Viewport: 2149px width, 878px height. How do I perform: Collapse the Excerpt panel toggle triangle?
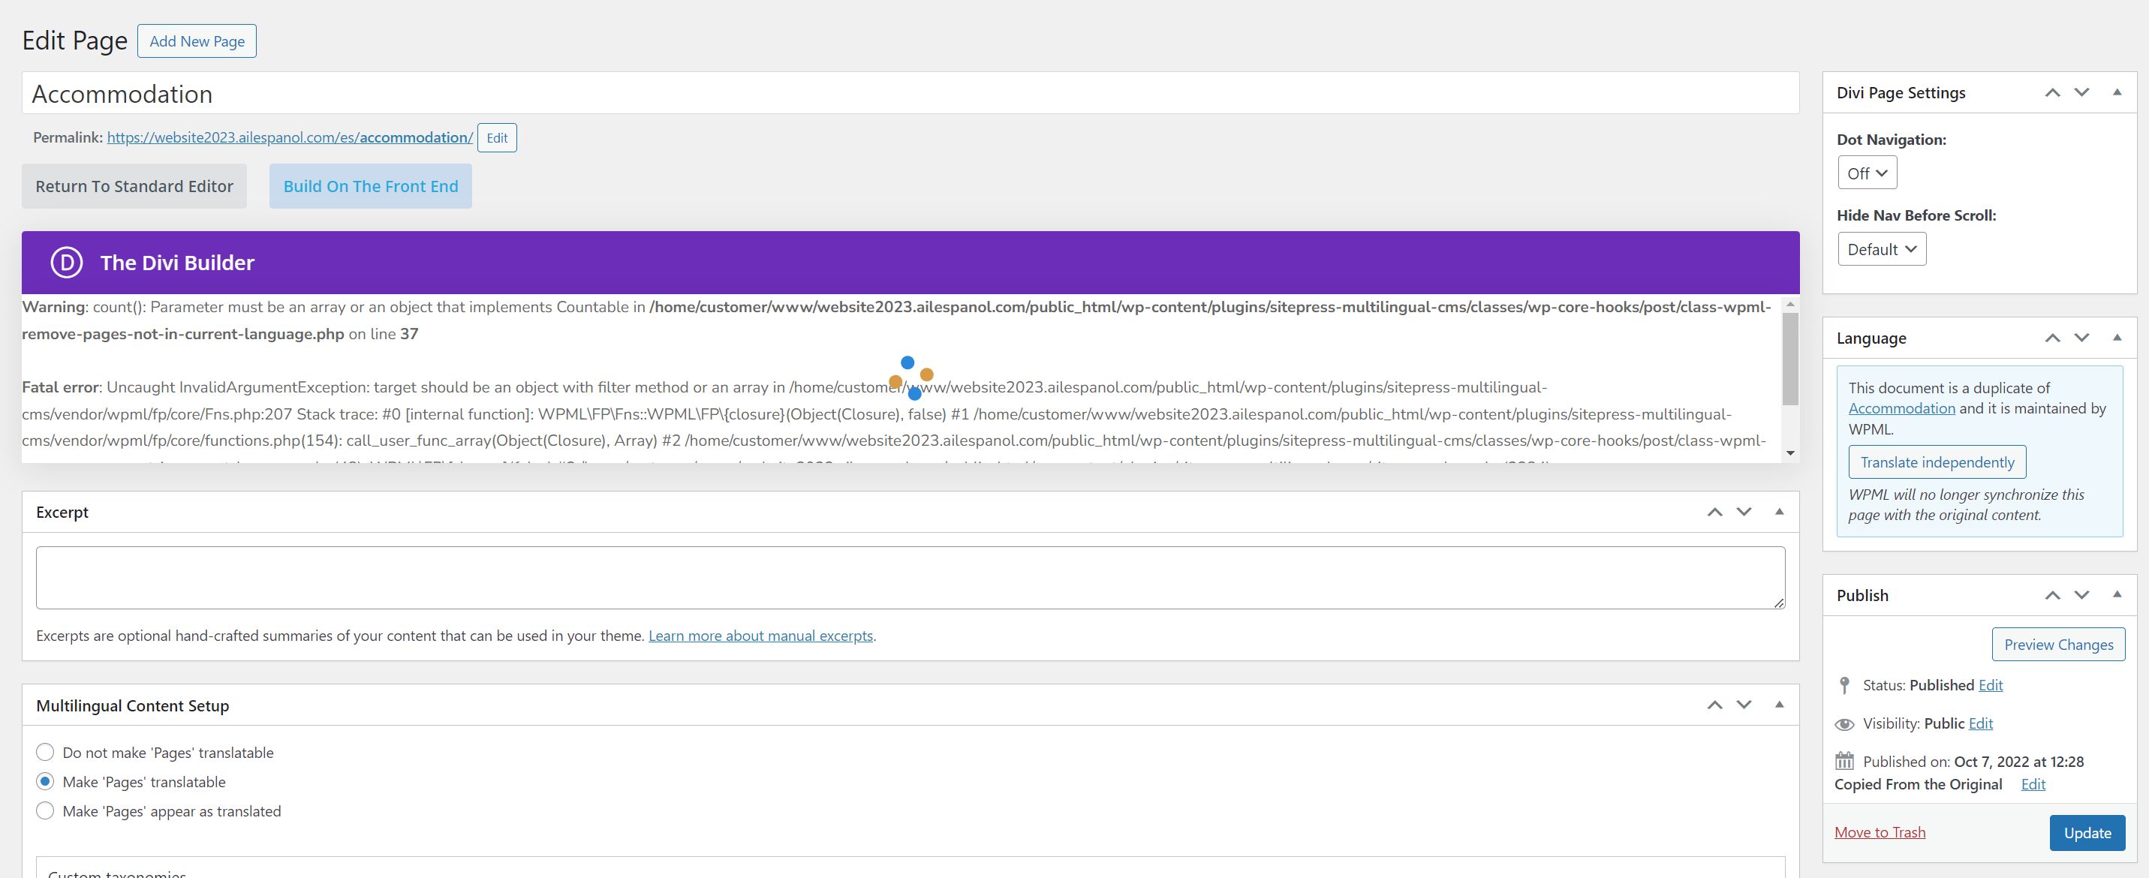click(x=1779, y=512)
